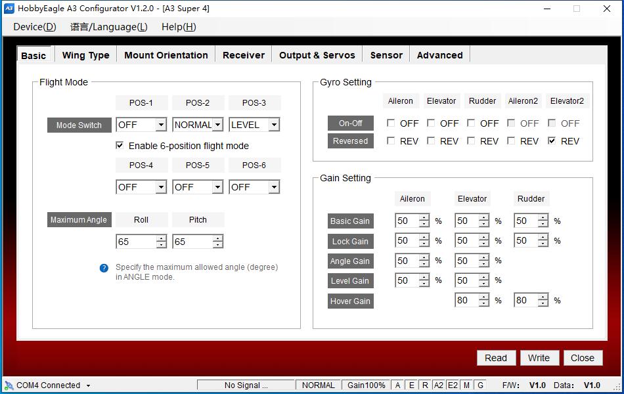Disable the 6-position flight mode checkbox
This screenshot has width=624, height=394.
pos(120,146)
